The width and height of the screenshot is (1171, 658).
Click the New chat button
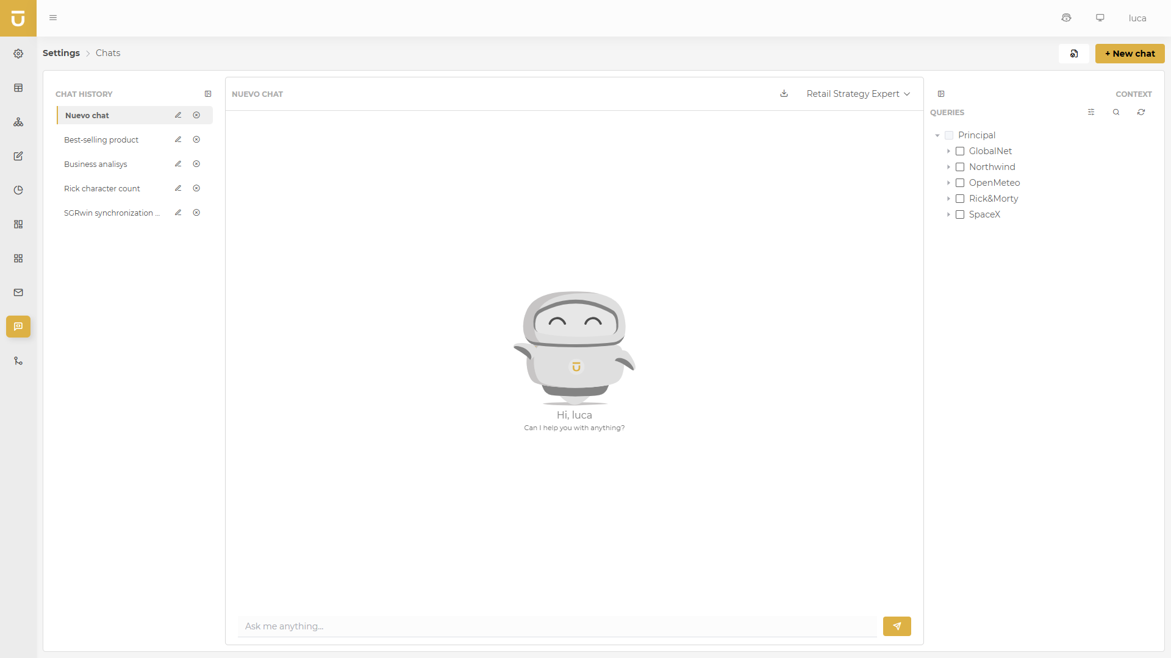[x=1130, y=54]
